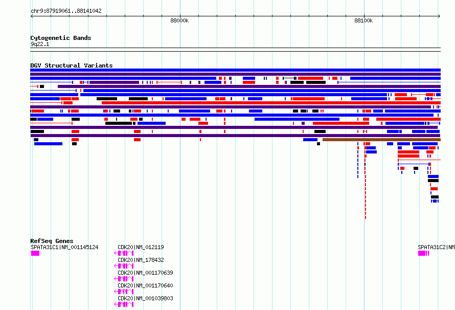Select the SPATA31C1 magenta gene glyph
455x310 pixels.
pyautogui.click(x=35, y=253)
